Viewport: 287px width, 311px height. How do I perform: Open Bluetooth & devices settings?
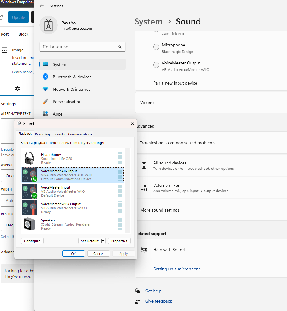(82, 77)
